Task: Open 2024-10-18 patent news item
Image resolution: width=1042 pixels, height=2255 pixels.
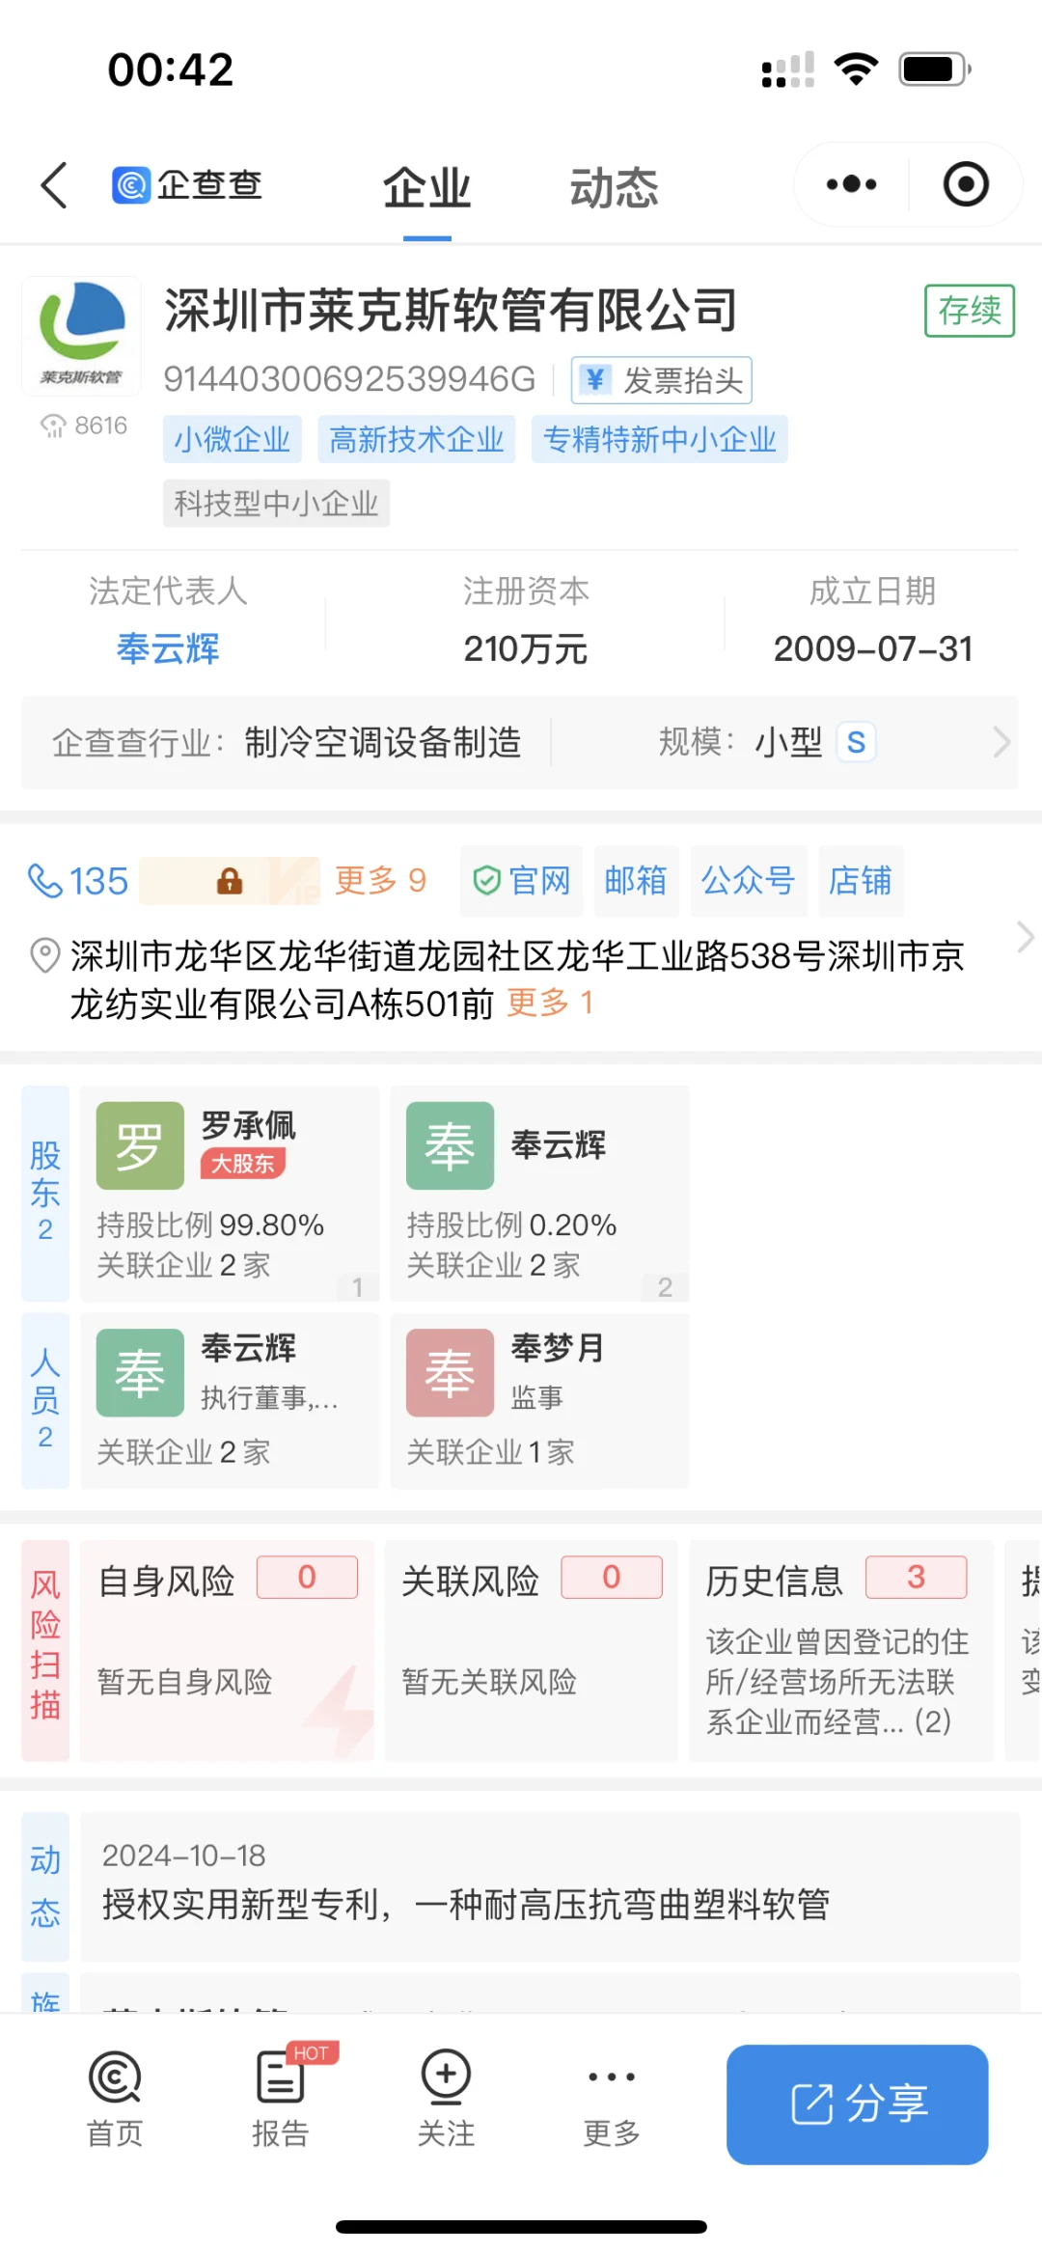Action: 550,1886
